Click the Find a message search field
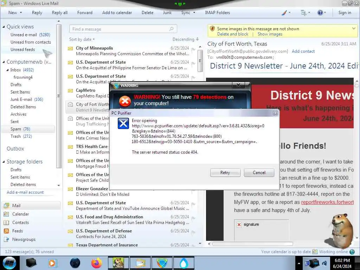The width and height of the screenshot is (360, 270). (123, 29)
